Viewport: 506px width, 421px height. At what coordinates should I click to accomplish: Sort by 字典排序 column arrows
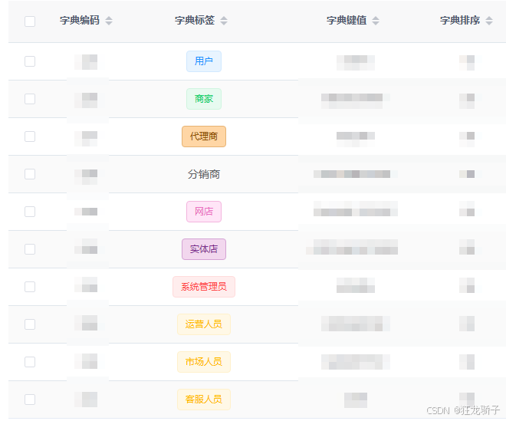(x=489, y=21)
